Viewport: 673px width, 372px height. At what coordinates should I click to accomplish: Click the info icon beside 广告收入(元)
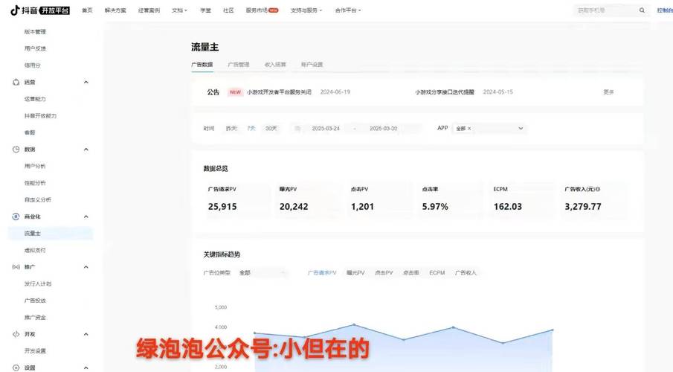[598, 189]
